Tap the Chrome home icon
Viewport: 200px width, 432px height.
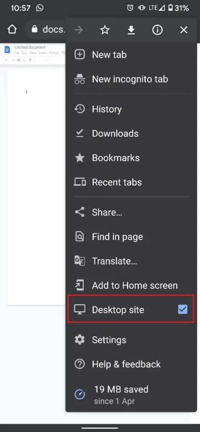click(12, 30)
